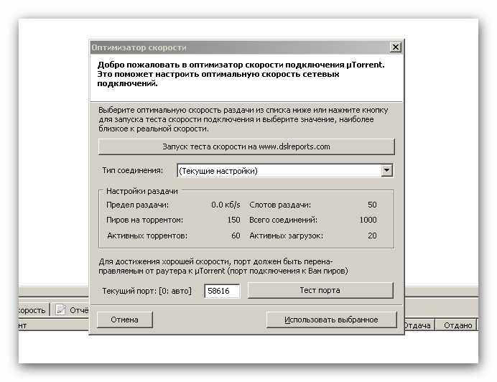
Task: Click the current port input field
Action: pyautogui.click(x=222, y=291)
